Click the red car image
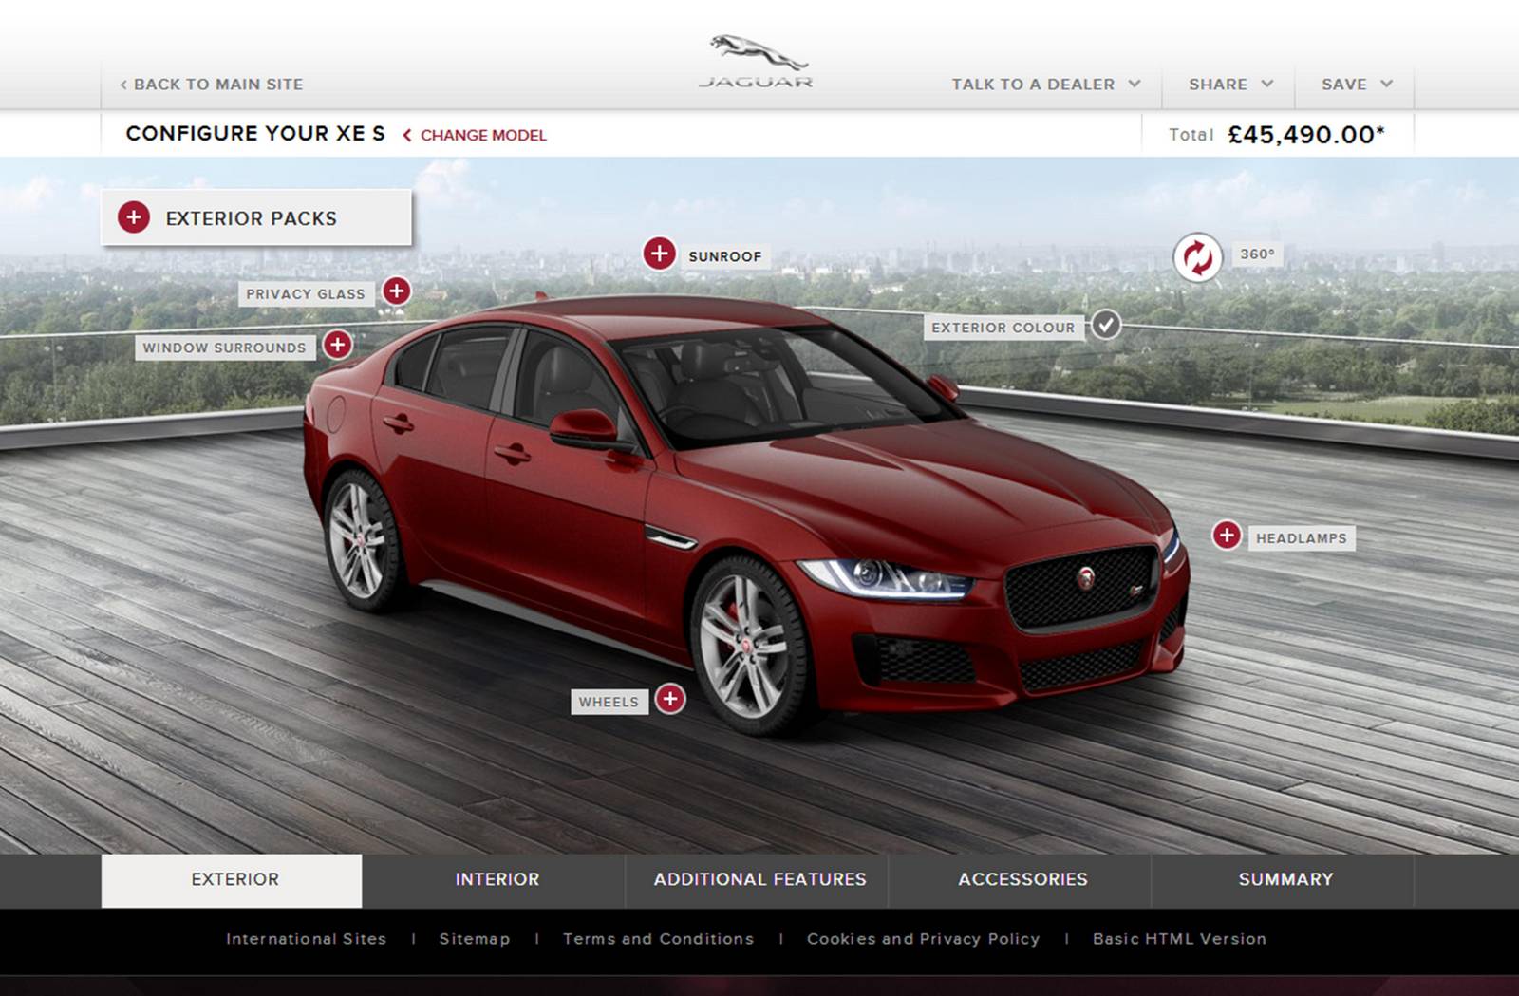 pos(745,513)
